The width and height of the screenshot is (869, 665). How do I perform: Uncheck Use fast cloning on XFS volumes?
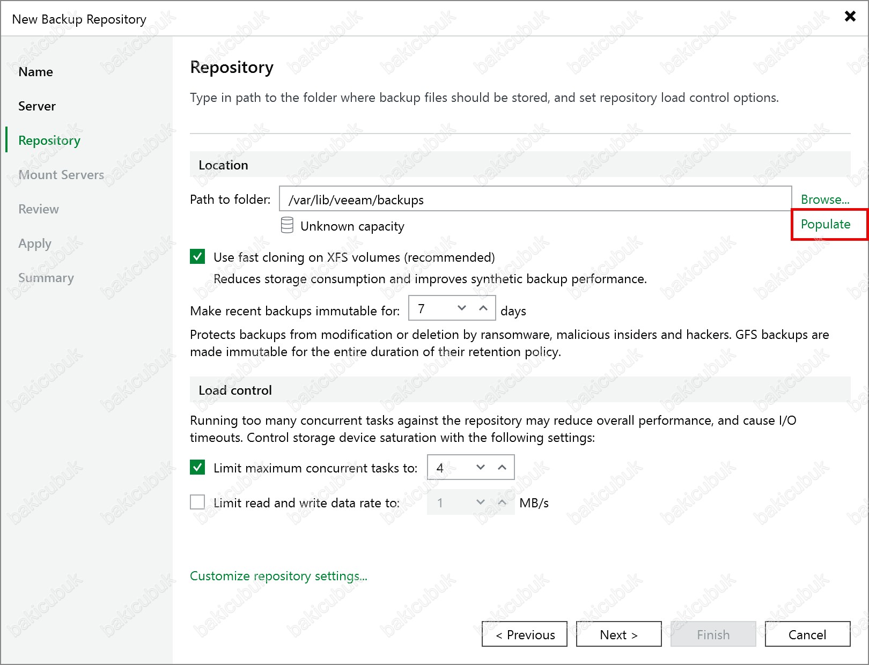click(x=197, y=257)
